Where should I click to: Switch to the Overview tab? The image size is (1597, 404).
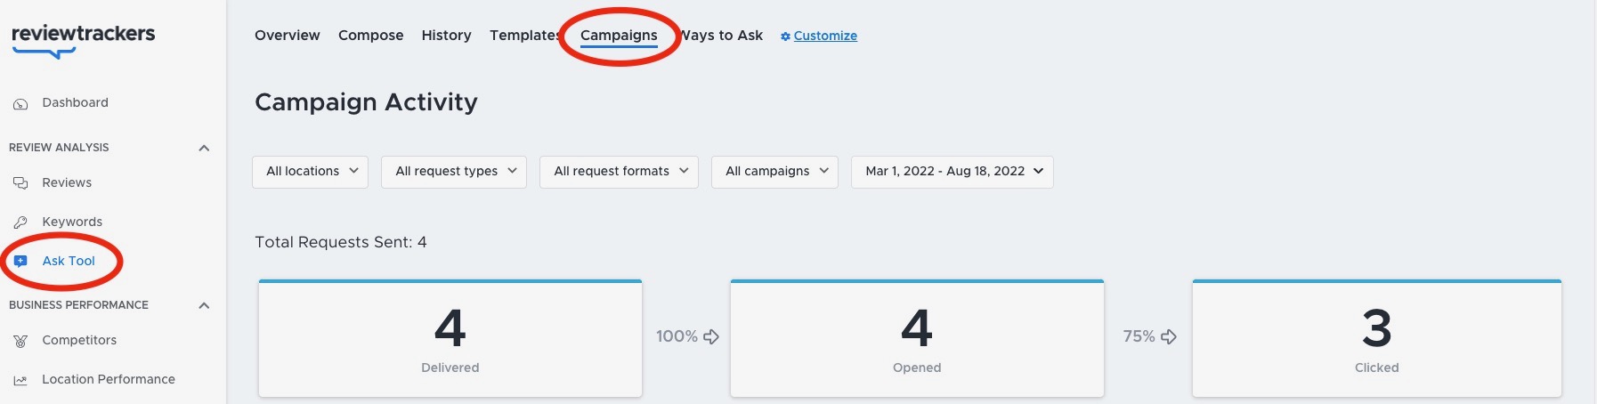(x=288, y=36)
